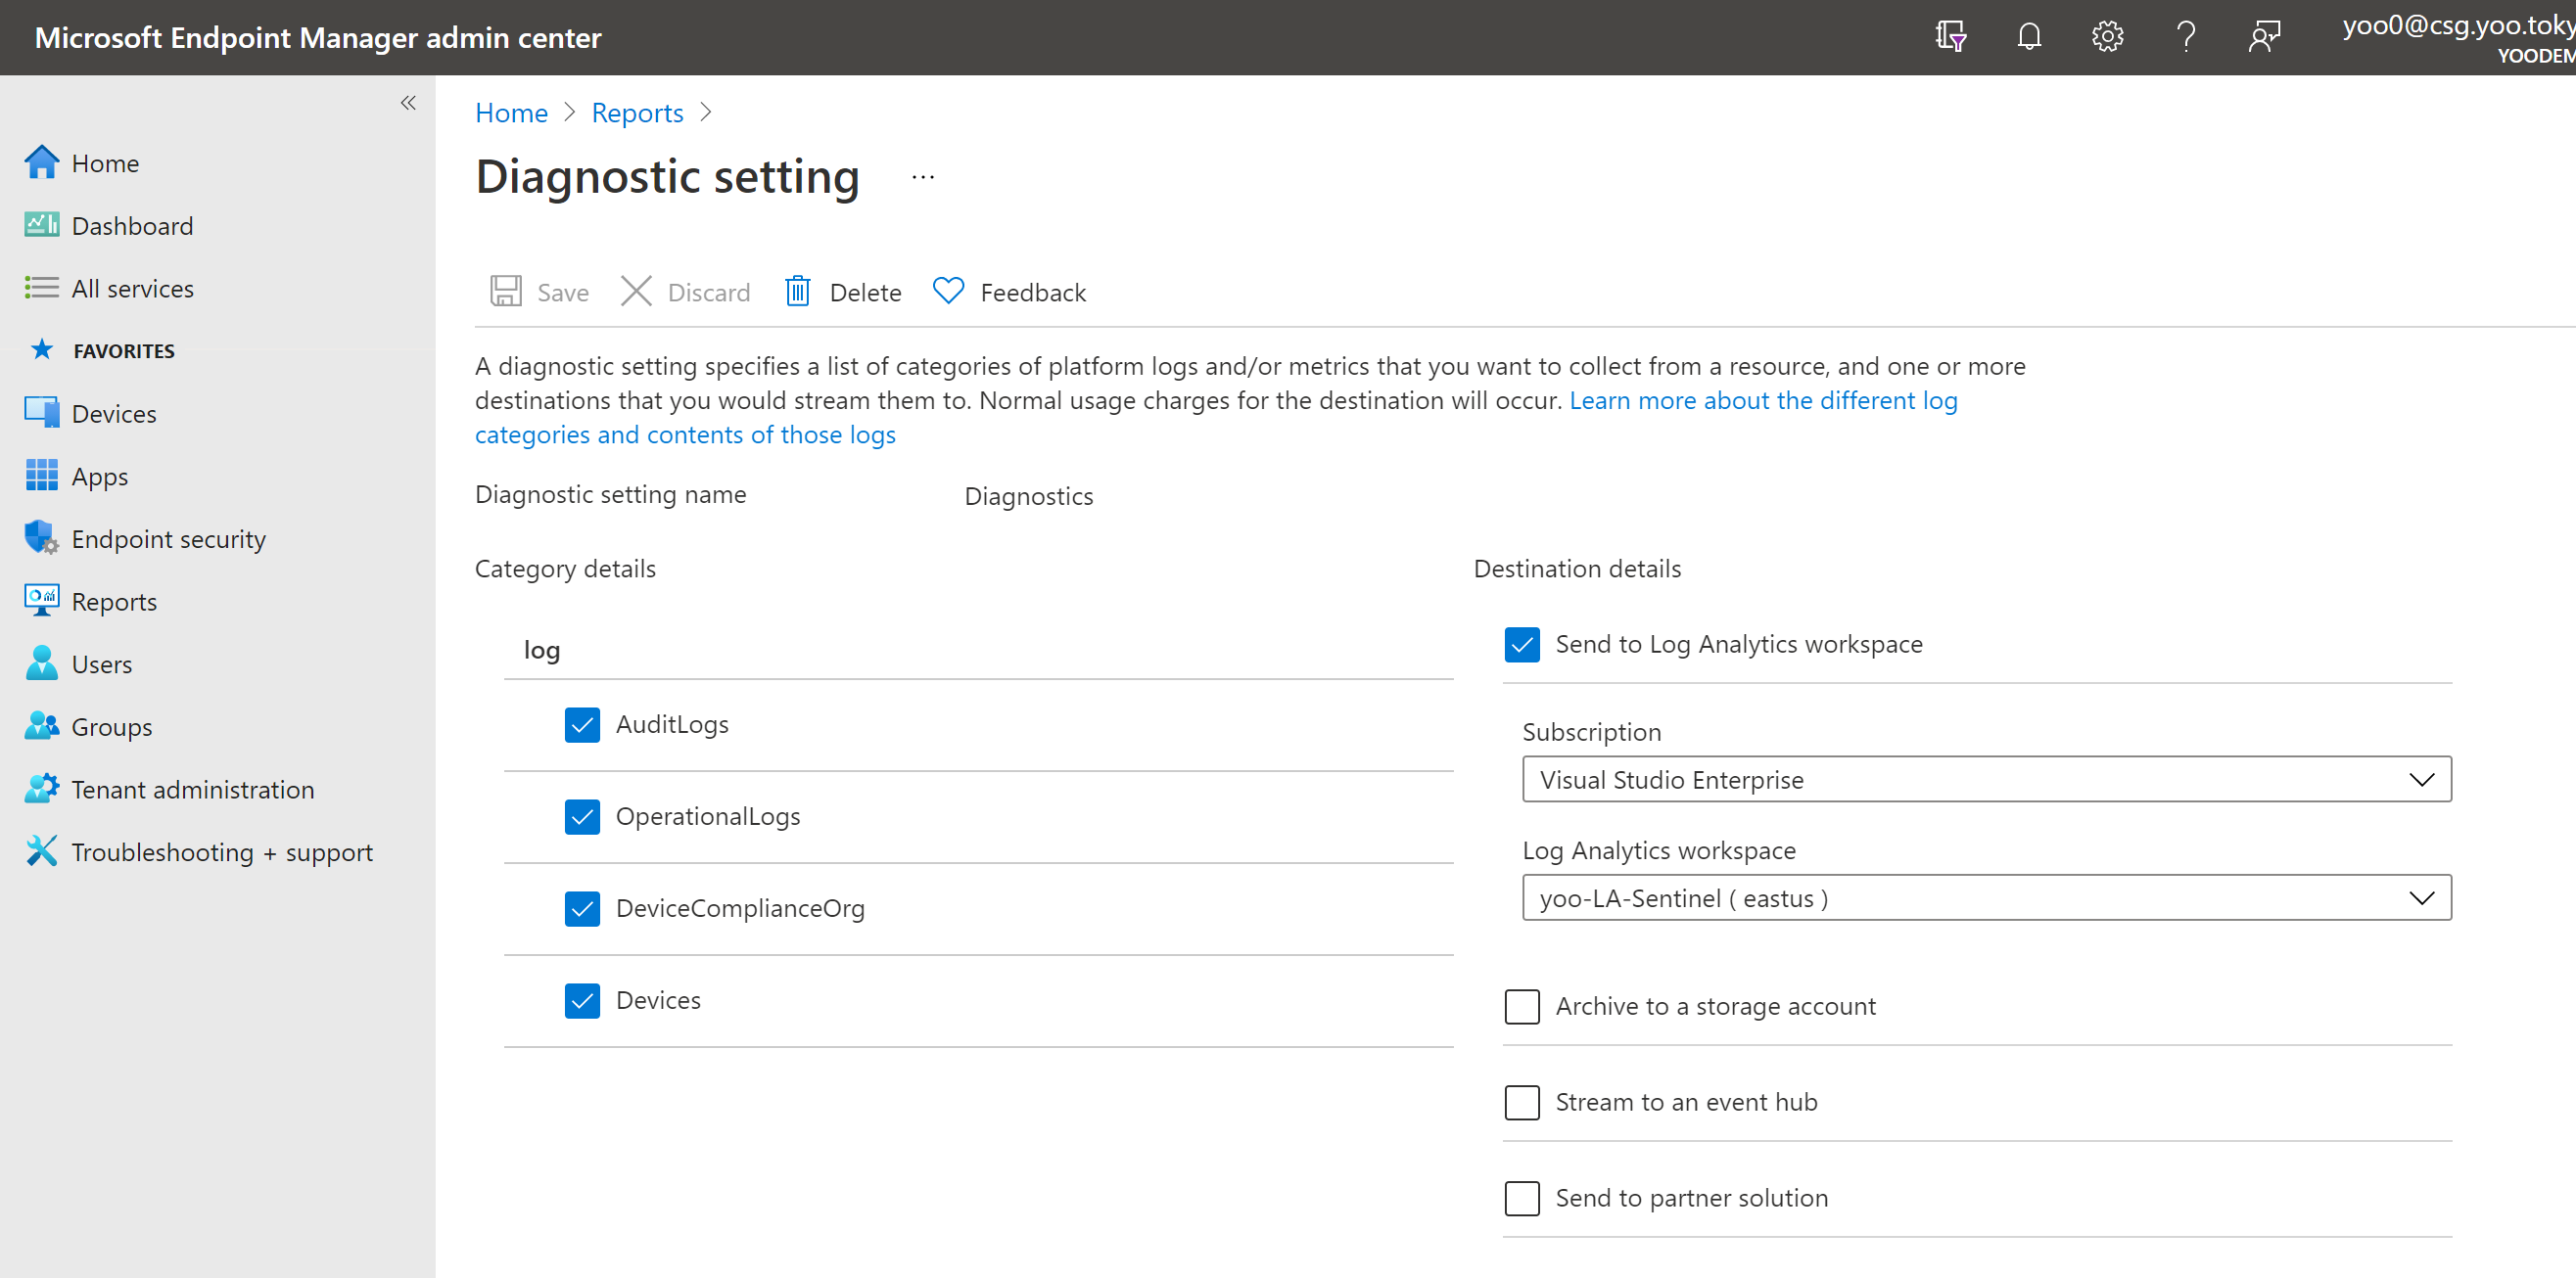Viewport: 2576px width, 1278px height.
Task: Expand the Subscription dropdown
Action: pos(1986,779)
